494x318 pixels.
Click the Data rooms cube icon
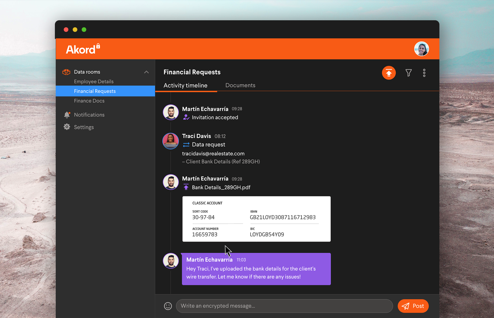click(66, 72)
